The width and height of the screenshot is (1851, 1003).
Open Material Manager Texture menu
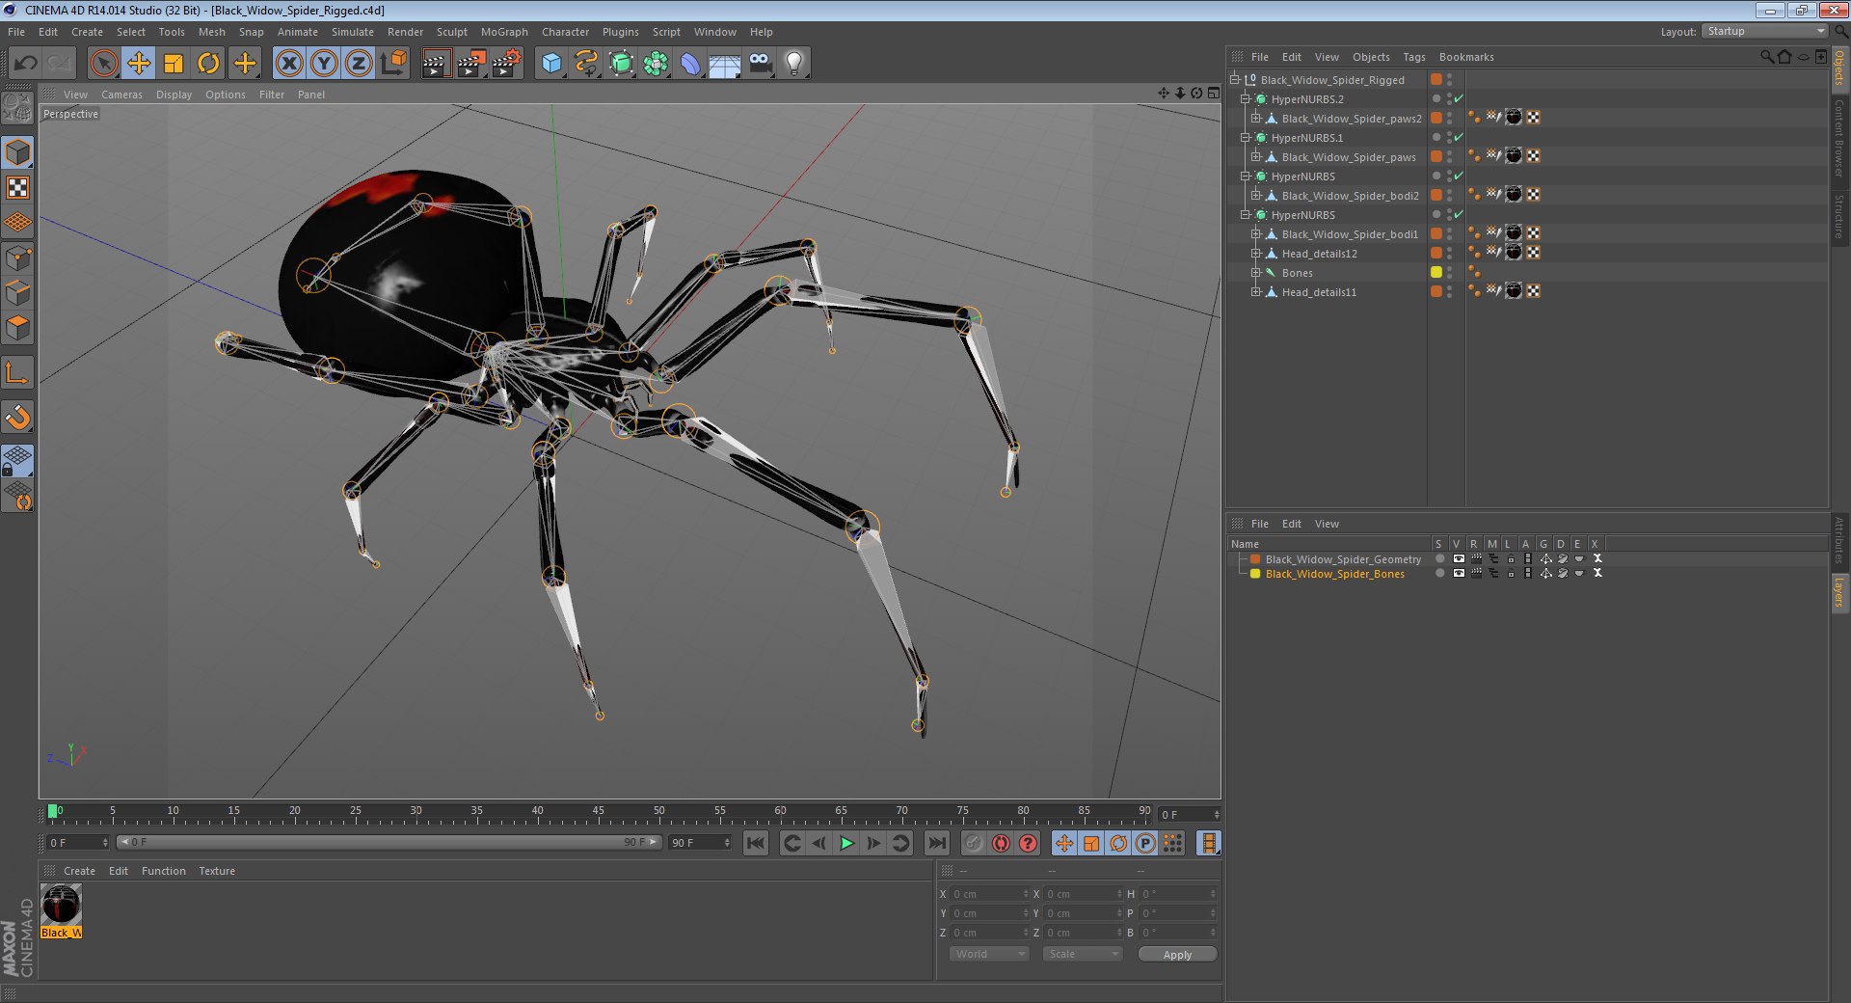(x=217, y=871)
